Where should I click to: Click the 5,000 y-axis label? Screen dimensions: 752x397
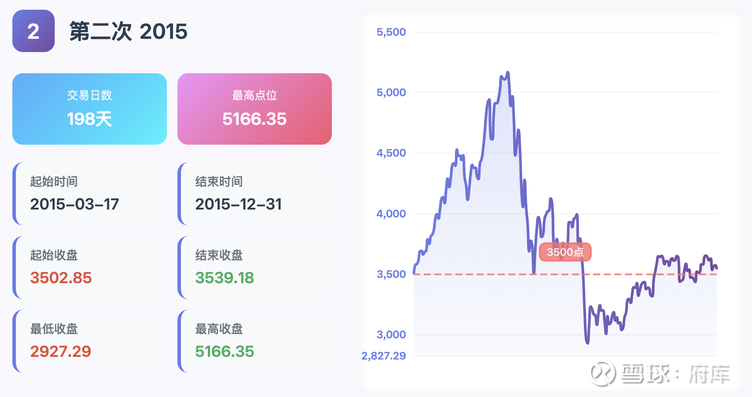[x=391, y=93]
